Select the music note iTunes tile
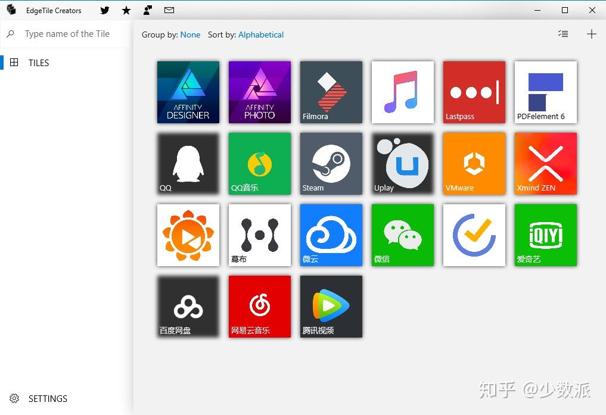This screenshot has height=415, width=606. [403, 92]
